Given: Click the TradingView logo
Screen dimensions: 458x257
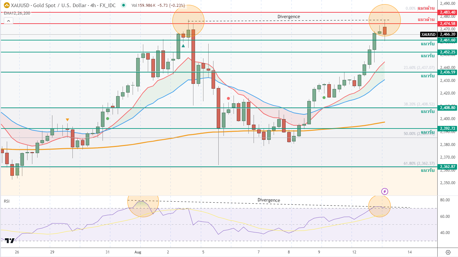Looking at the screenshot, I should [10, 241].
